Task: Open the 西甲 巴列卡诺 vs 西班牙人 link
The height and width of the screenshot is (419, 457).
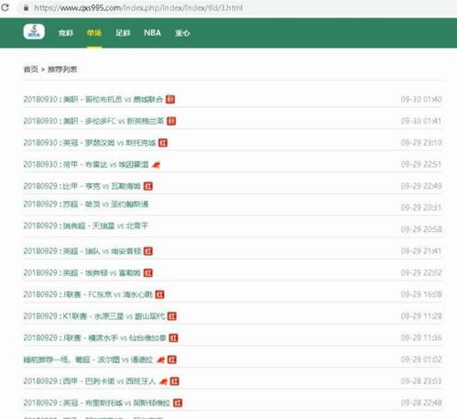Action: [90, 381]
